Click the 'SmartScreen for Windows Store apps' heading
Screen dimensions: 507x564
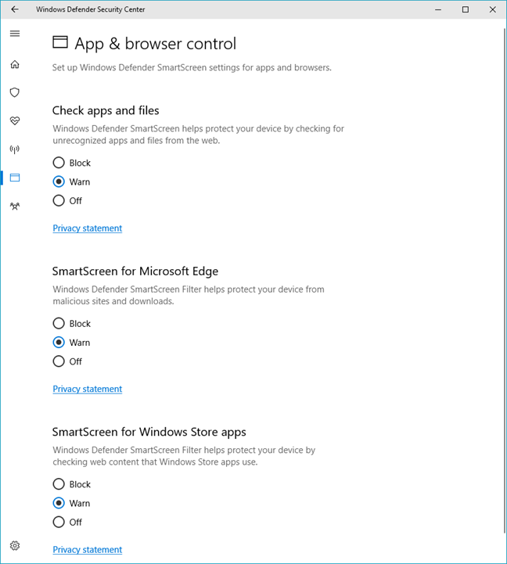coord(149,432)
